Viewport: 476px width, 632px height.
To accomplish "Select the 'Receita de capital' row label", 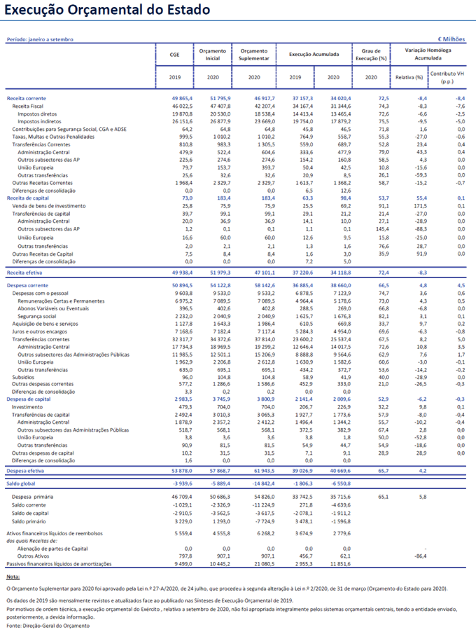I will tap(28, 198).
